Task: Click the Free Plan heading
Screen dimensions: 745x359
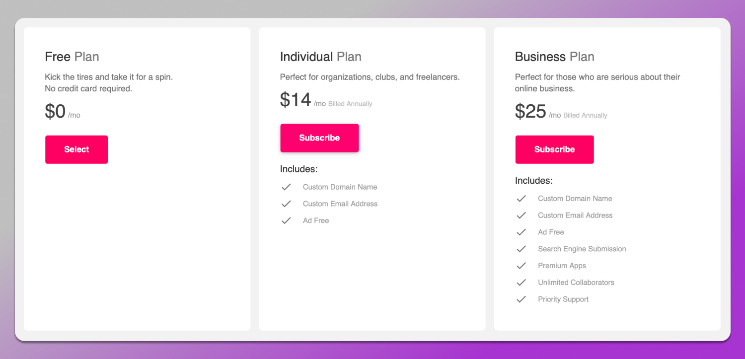Action: click(72, 57)
